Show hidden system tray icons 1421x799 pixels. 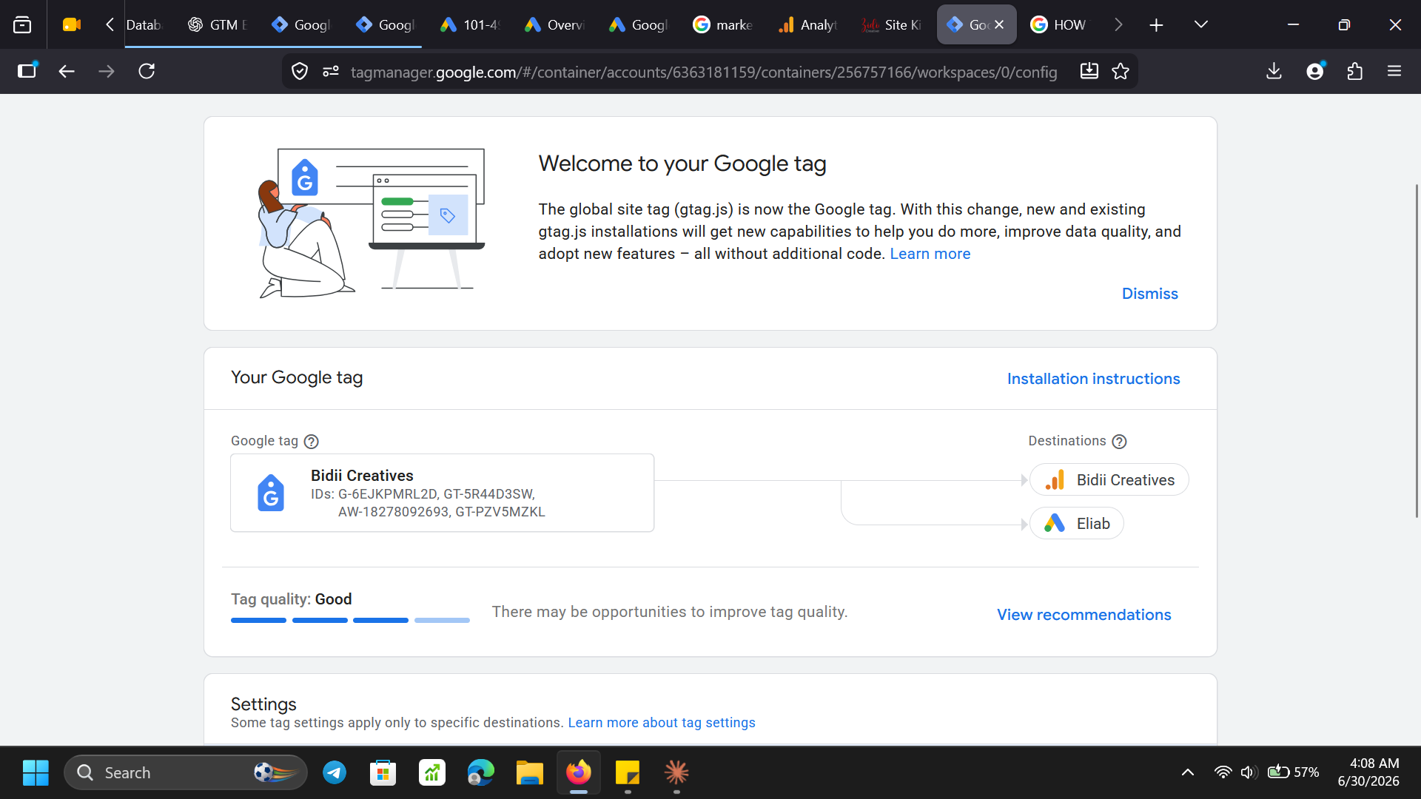[x=1187, y=772]
